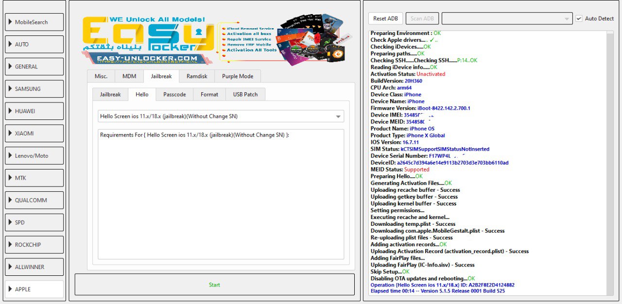Click the 'Adding activation records....OK' line
Image resolution: width=622 pixels, height=304 pixels.
[409, 244]
